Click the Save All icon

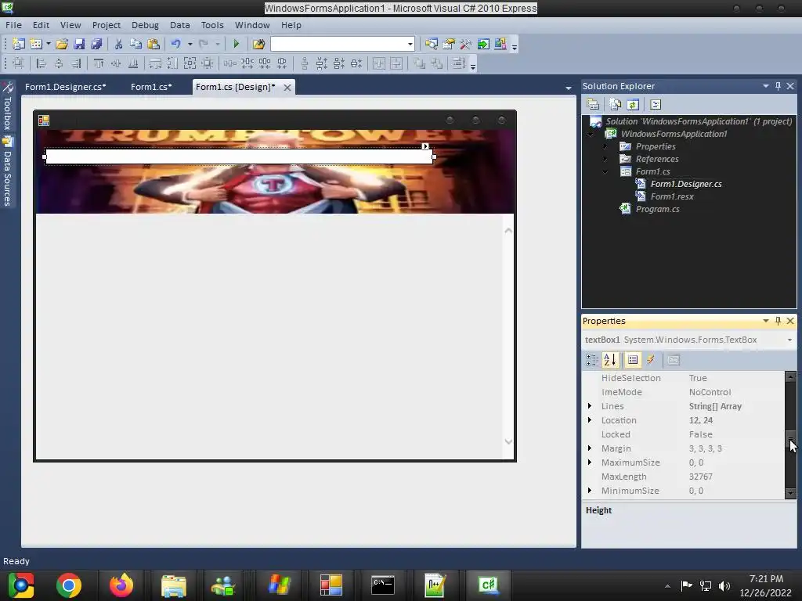(x=96, y=44)
